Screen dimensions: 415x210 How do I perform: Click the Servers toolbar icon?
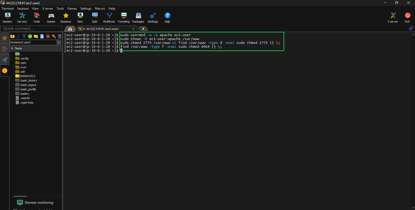point(22,18)
